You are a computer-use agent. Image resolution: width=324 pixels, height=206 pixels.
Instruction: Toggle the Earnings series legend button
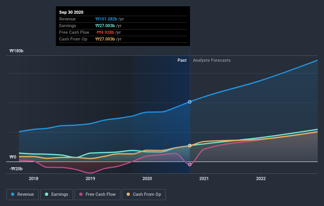coord(56,195)
